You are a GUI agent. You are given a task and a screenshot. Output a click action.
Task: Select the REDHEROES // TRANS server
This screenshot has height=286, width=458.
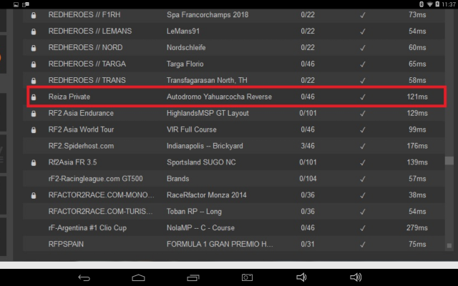[x=234, y=80]
